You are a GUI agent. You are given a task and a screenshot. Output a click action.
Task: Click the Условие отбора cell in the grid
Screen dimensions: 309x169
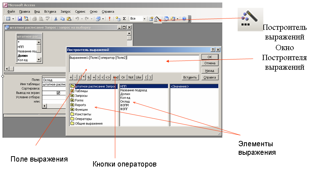[54, 97]
